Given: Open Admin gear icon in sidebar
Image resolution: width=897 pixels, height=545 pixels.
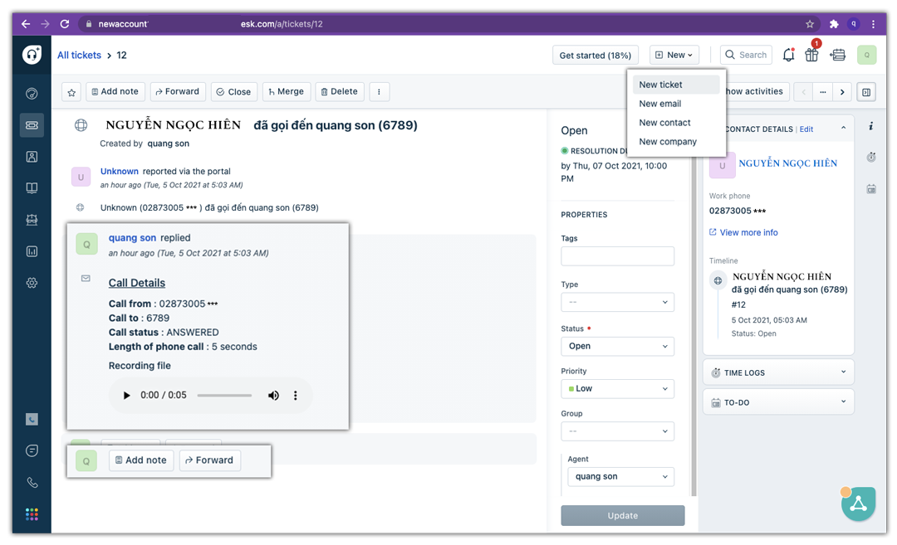Looking at the screenshot, I should (x=32, y=283).
